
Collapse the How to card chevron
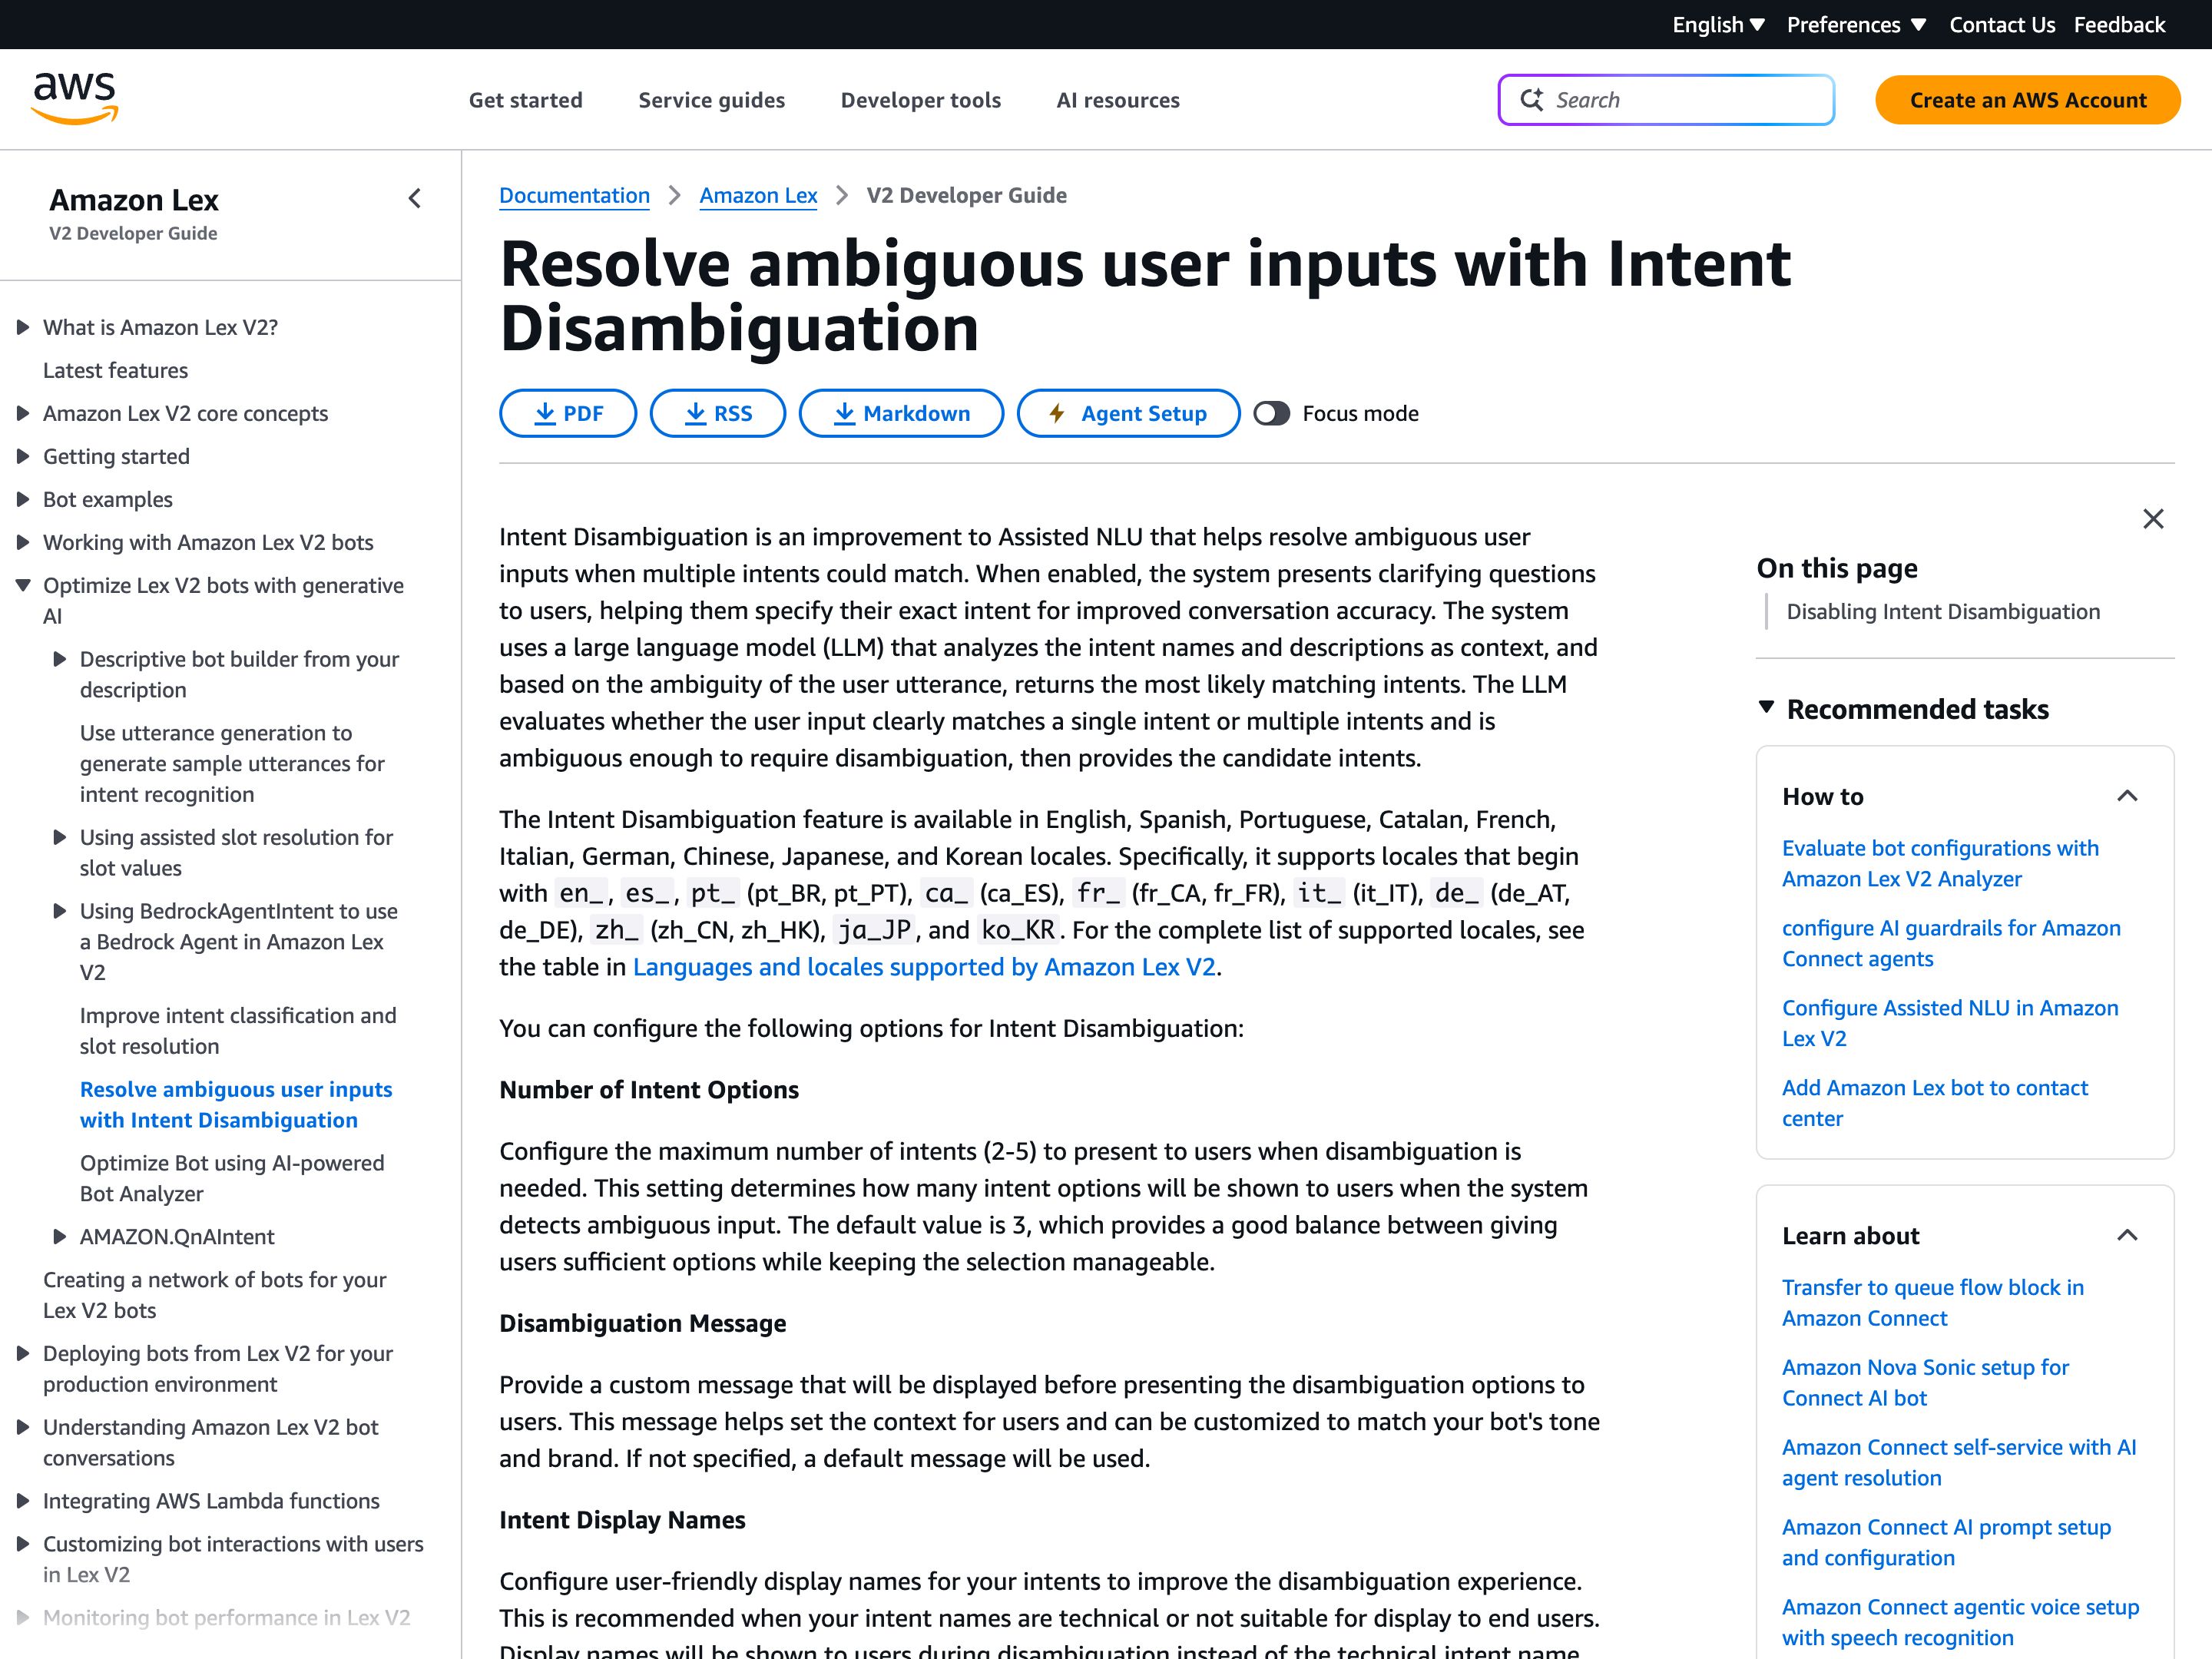click(x=2127, y=796)
